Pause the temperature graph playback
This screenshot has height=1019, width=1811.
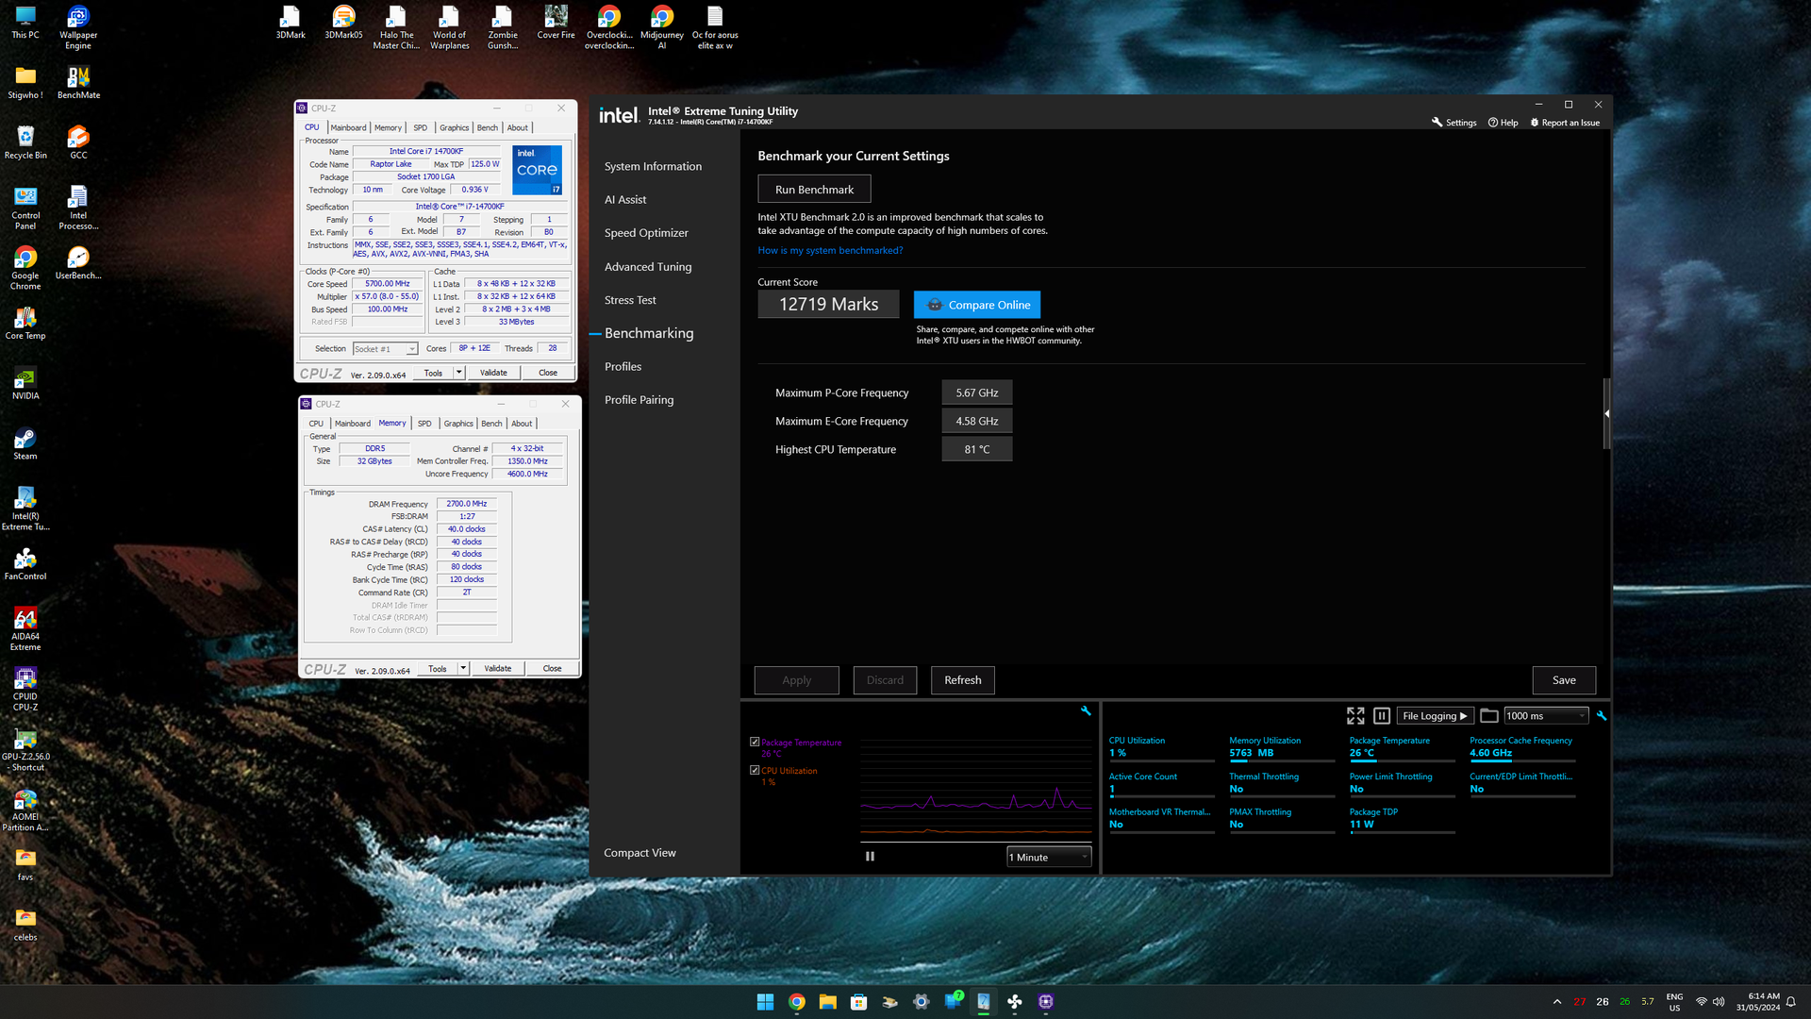pos(870,857)
